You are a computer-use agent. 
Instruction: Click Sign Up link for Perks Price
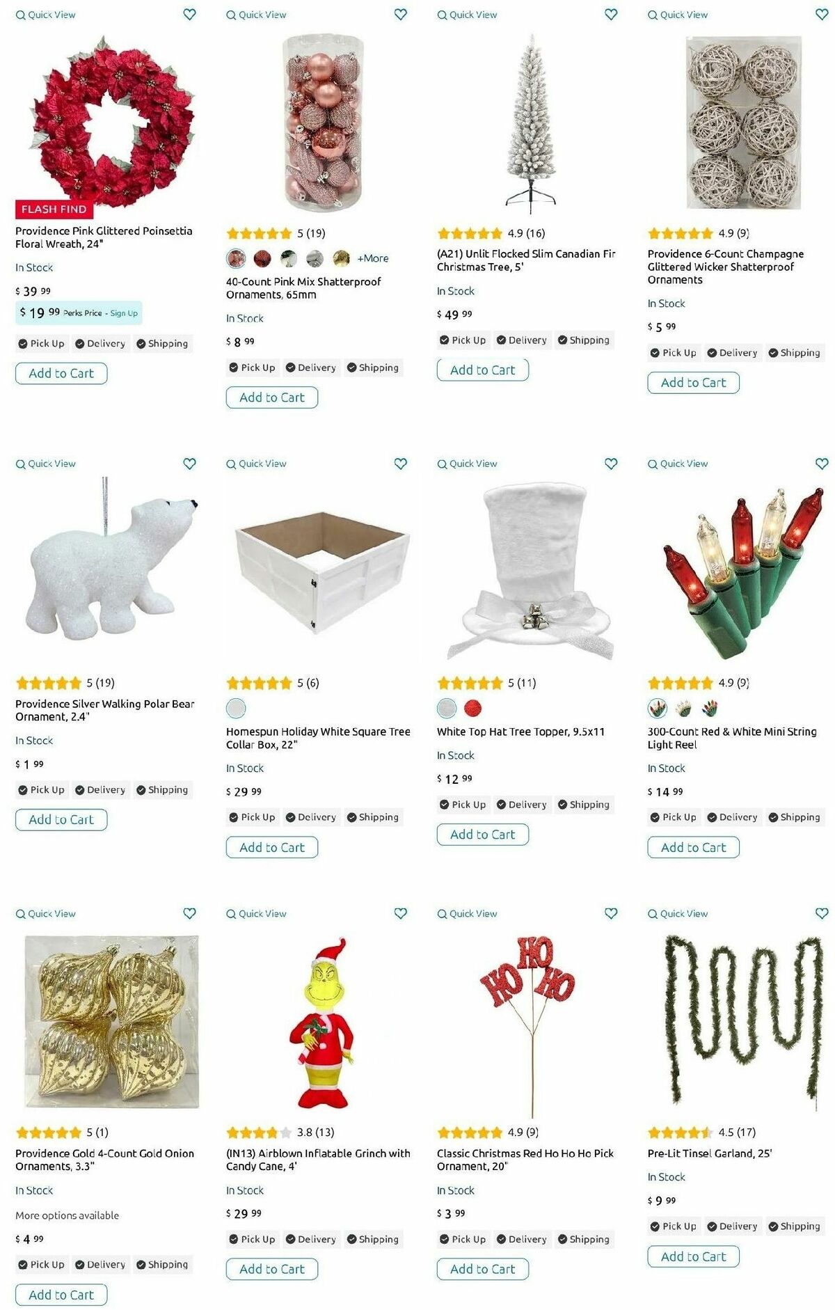pyautogui.click(x=124, y=313)
